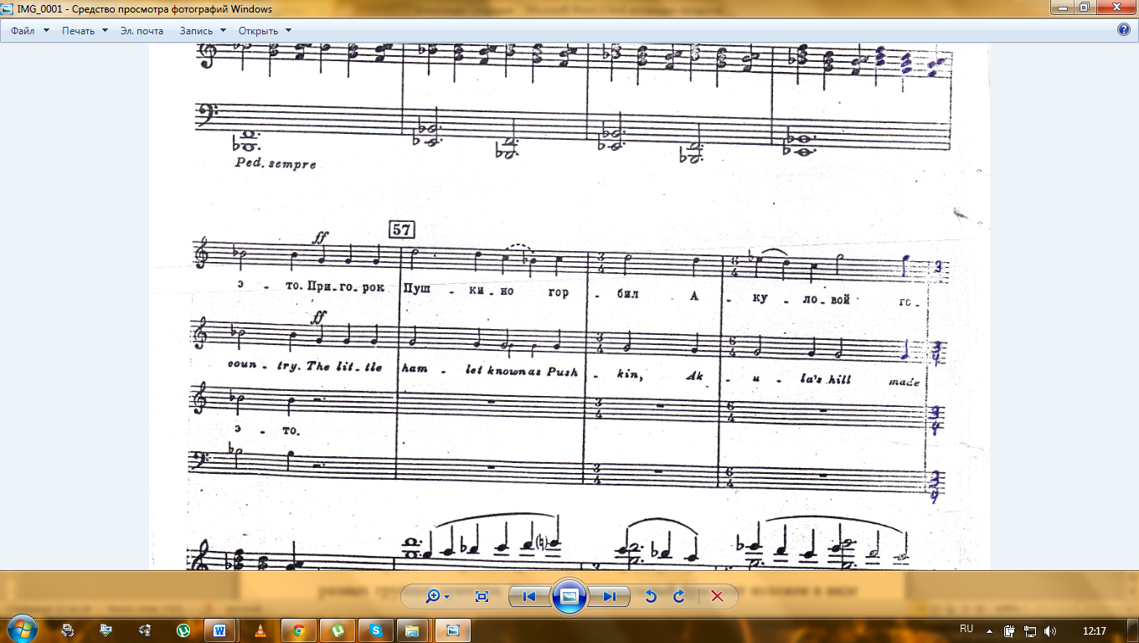
Task: Open the green uTorrent taskbar button
Action: tap(338, 630)
